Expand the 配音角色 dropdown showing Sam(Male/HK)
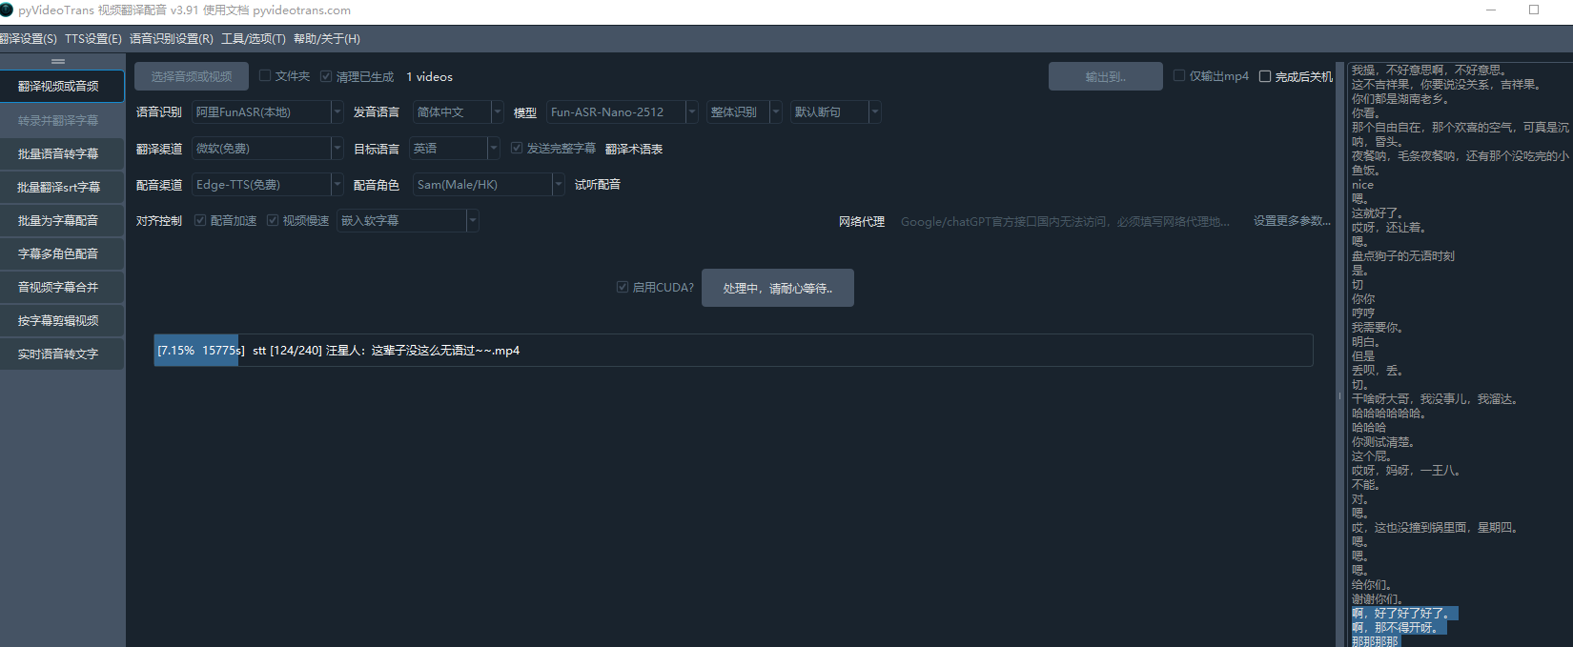The width and height of the screenshot is (1573, 647). (x=489, y=185)
